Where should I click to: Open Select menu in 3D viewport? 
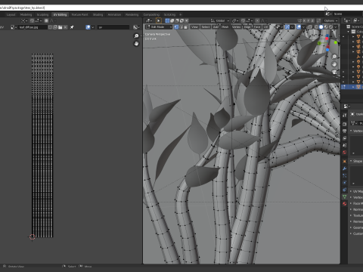pyautogui.click(x=206, y=27)
